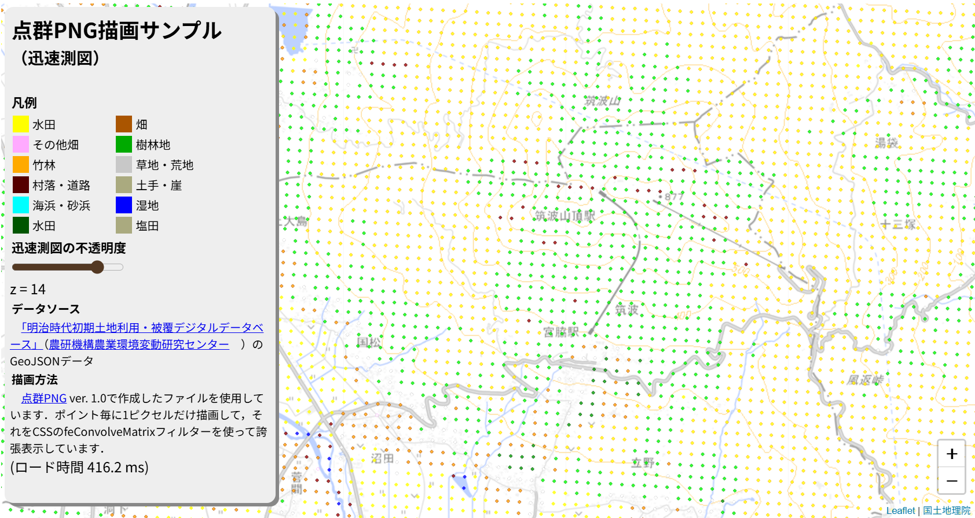Click the dark red 村落・道路 swatch
The image size is (975, 518).
click(21, 185)
